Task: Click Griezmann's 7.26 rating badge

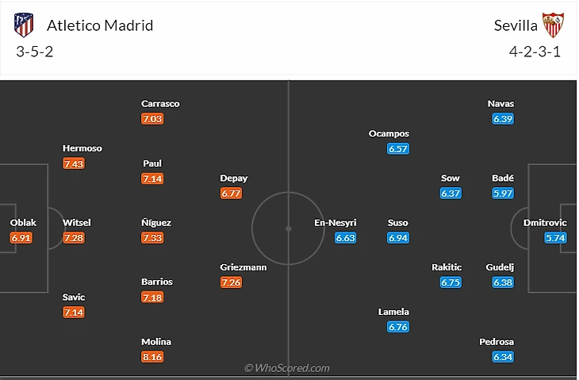Action: (232, 282)
